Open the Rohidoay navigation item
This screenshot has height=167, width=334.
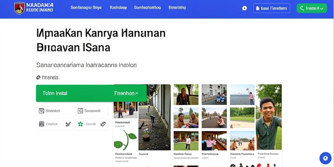point(118,8)
